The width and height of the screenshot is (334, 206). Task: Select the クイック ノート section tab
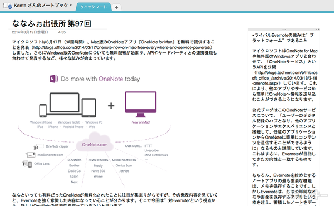click(x=94, y=7)
